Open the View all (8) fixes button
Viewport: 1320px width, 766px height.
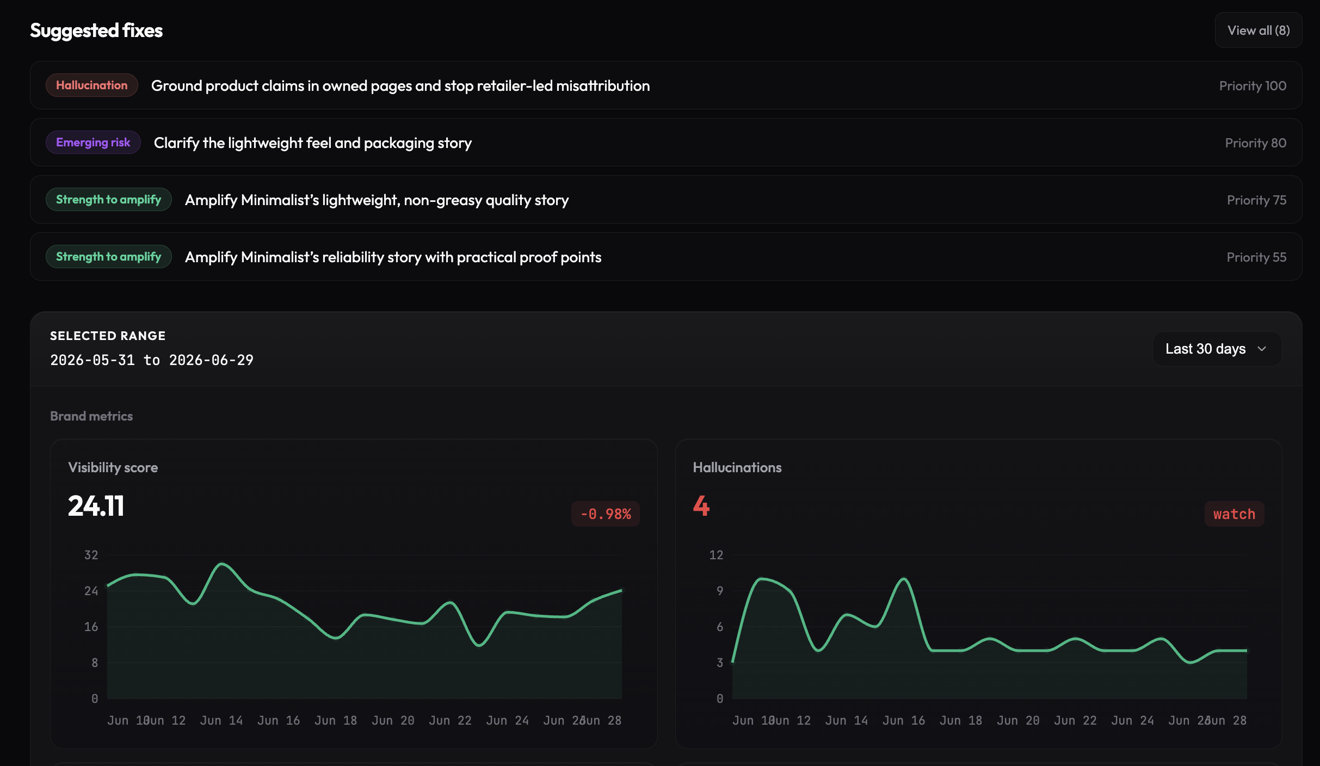click(x=1258, y=30)
